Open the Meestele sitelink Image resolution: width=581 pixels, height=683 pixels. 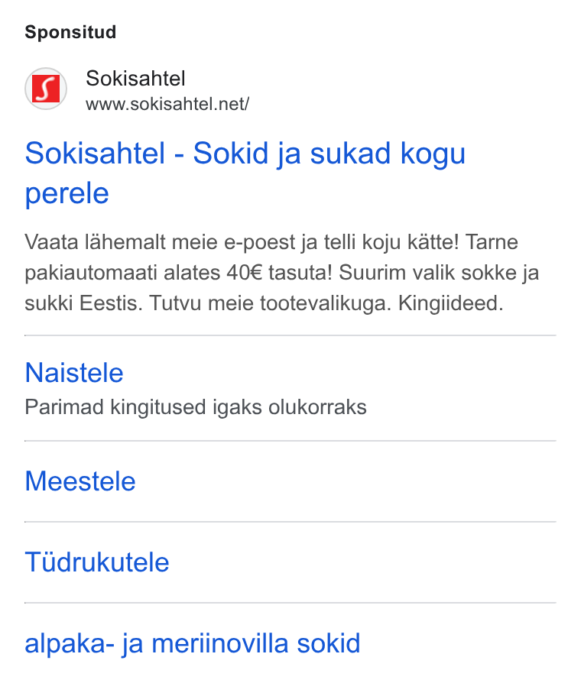tap(80, 481)
